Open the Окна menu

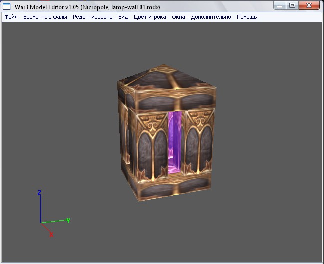[178, 17]
